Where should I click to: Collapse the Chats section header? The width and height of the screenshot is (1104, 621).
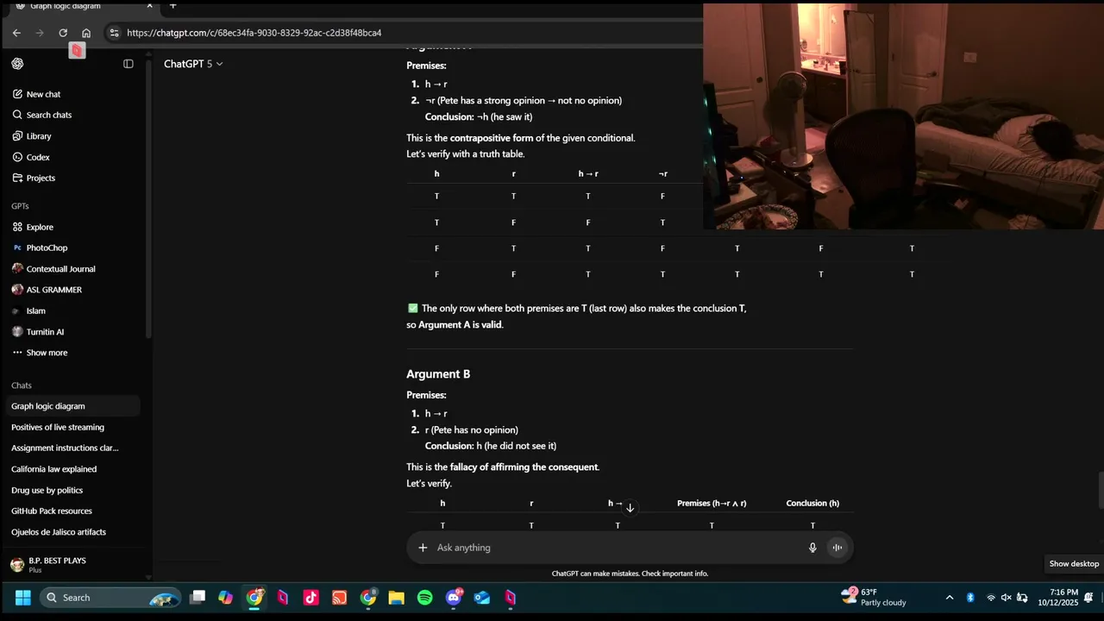(x=22, y=386)
